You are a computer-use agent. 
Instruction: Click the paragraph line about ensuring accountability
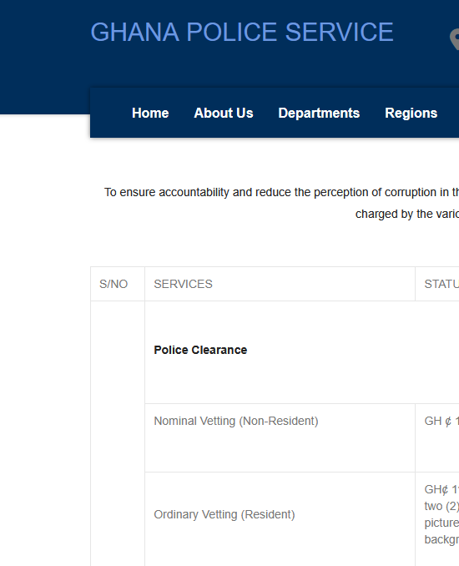281,192
